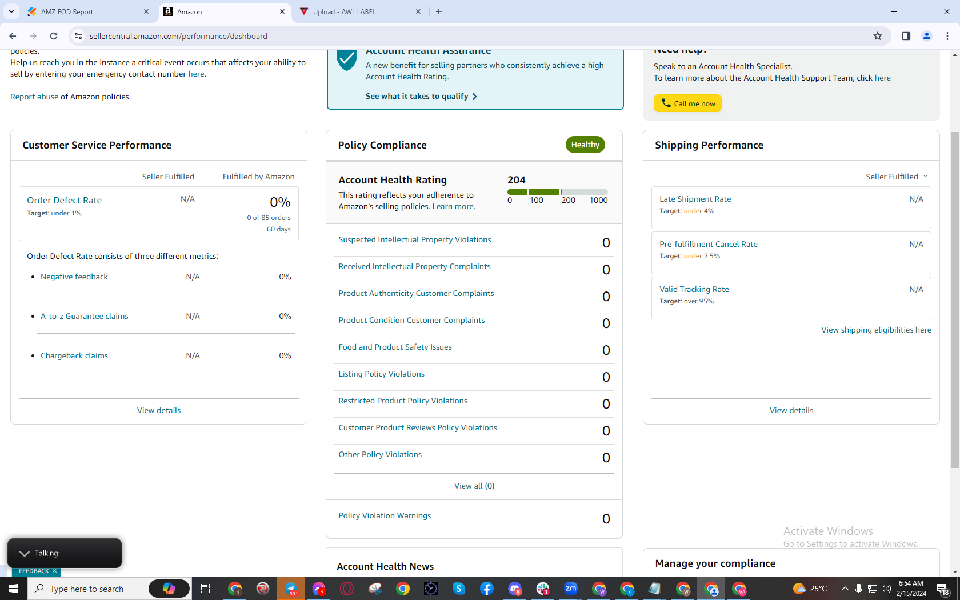Viewport: 960px width, 600px height.
Task: Open the Chrome three-dot menu
Action: (x=947, y=36)
